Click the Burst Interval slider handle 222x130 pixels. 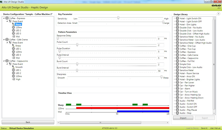[x=77, y=70]
